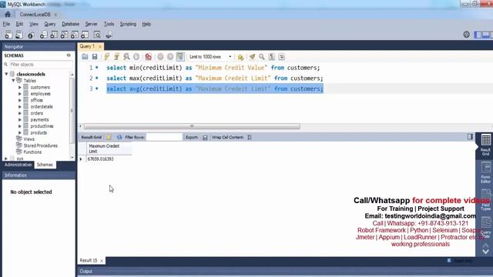Expand the orderdetails table node
This screenshot has height=277, width=493.
tap(20, 107)
